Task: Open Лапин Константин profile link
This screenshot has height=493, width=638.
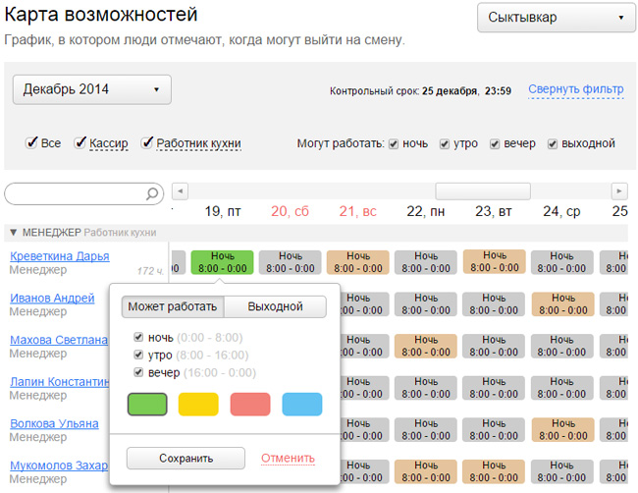Action: (x=60, y=382)
